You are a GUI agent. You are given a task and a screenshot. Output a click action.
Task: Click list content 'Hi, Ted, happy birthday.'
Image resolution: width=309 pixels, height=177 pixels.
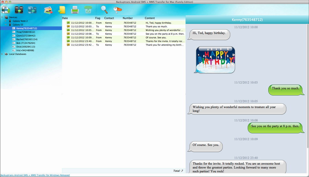[x=158, y=23]
